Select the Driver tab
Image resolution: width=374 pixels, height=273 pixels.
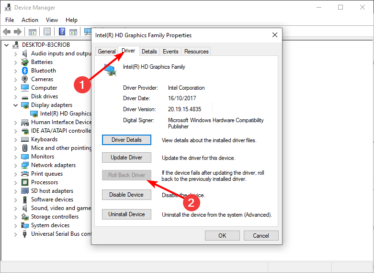(x=128, y=51)
